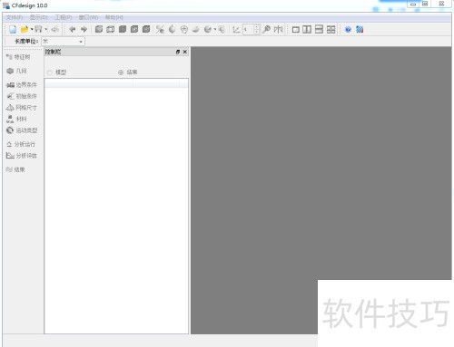This screenshot has width=454, height=347.
Task: Select the 结果 radio button in control panel
Action: 121,72
